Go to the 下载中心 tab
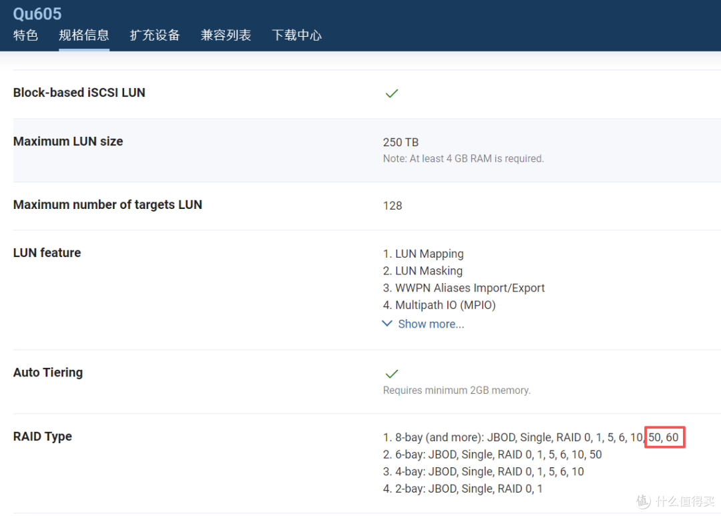This screenshot has height=516, width=721. (296, 35)
